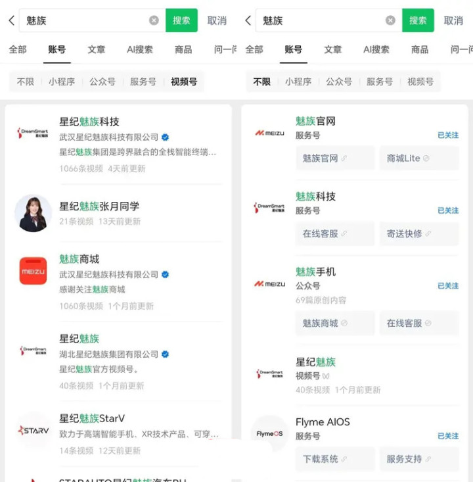Screen dimensions: 473x482
Task: Open STARV logo of 星纪魅族StarV
Action: point(33,430)
